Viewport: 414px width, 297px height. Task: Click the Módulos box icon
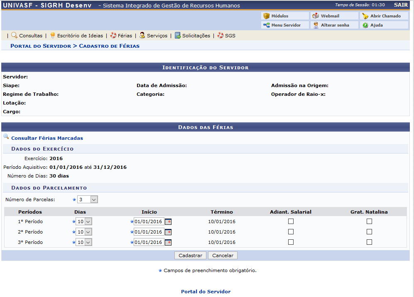coord(267,16)
